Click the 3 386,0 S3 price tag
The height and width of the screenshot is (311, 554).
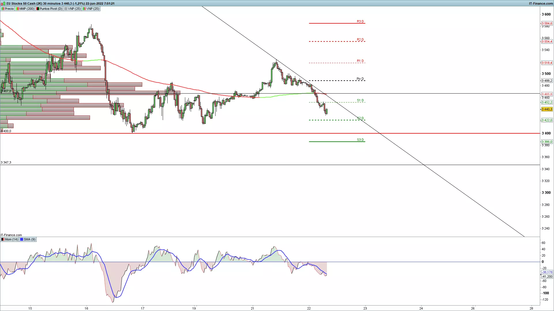point(547,142)
